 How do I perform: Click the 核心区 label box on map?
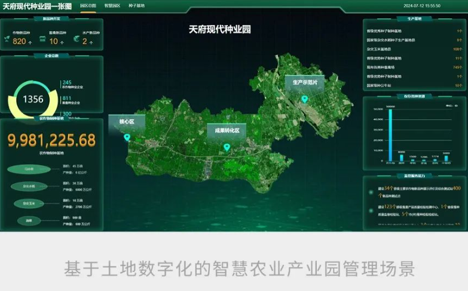point(127,122)
